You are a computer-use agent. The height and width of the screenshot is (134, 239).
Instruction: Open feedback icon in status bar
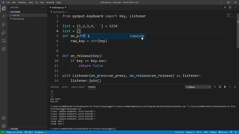click(231, 132)
